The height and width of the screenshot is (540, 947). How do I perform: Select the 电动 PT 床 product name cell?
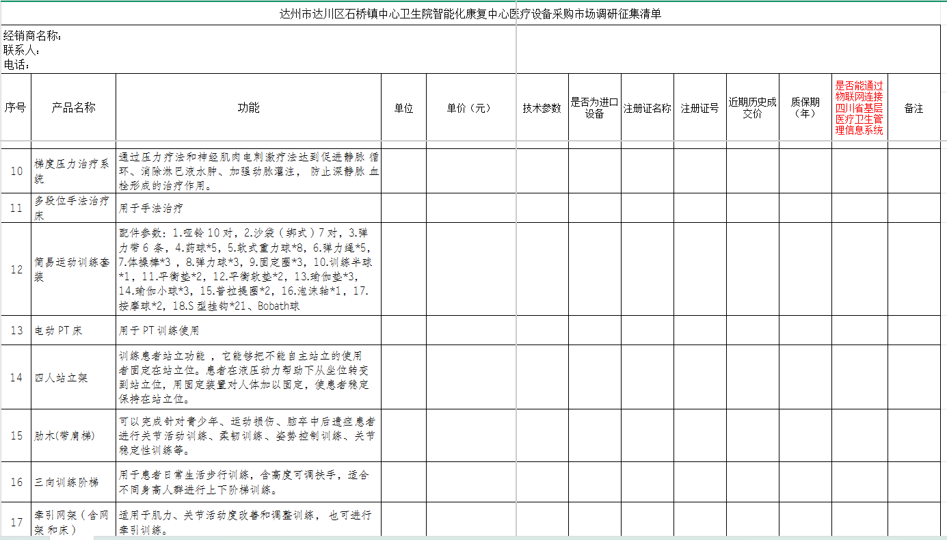[73, 331]
